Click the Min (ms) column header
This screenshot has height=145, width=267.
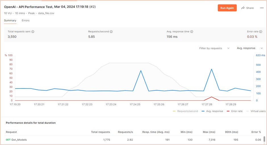point(186,132)
